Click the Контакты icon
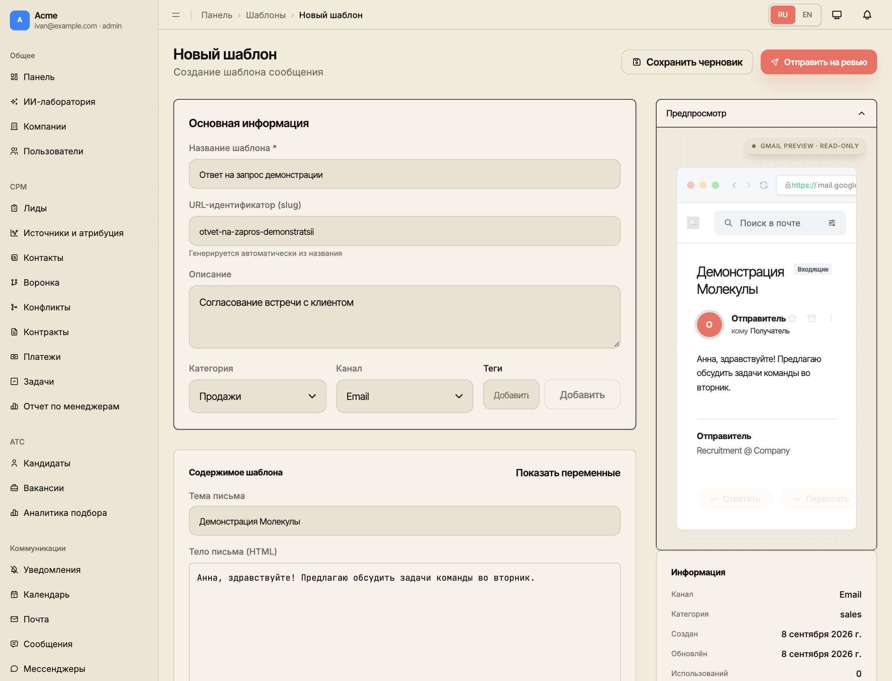The height and width of the screenshot is (681, 892). (x=14, y=258)
